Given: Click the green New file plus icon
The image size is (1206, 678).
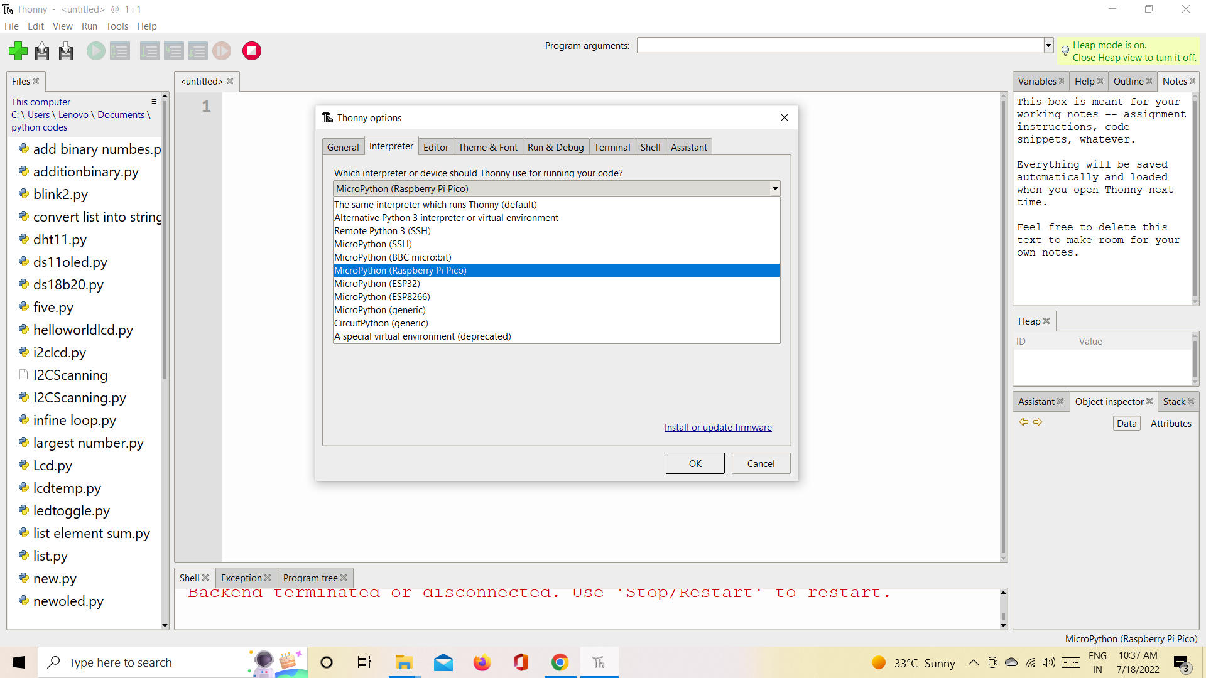Looking at the screenshot, I should 18,51.
